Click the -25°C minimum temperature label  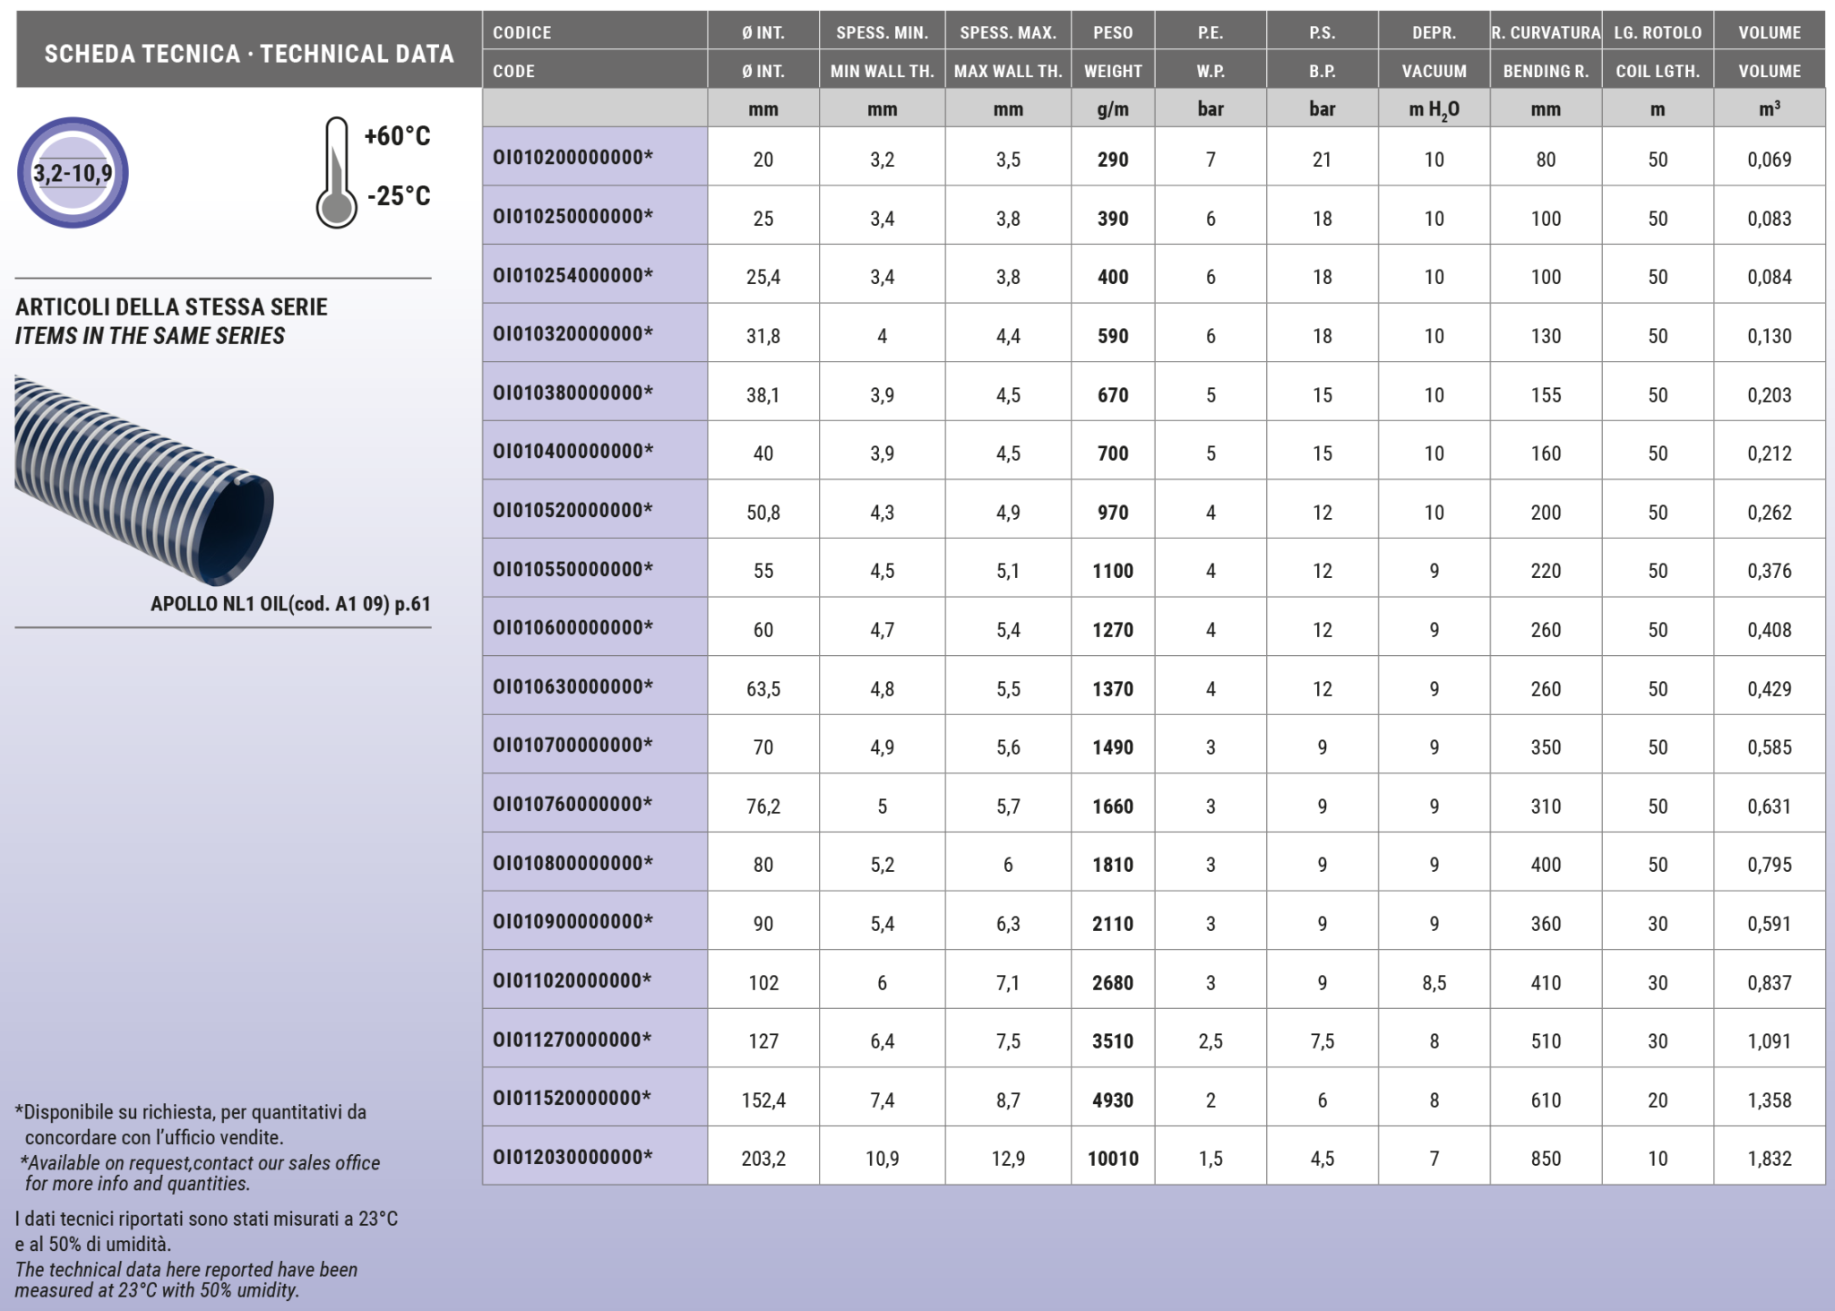coord(399,195)
